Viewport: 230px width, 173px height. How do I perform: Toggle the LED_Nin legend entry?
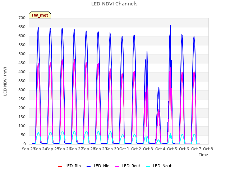(98, 166)
